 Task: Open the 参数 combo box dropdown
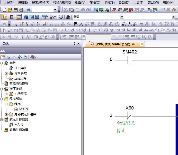122,17
